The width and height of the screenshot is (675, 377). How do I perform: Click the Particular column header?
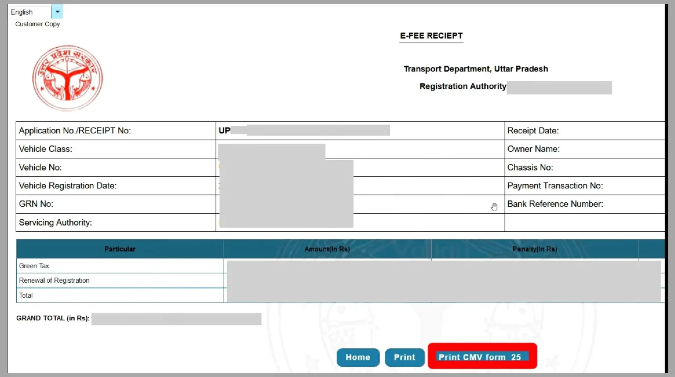[x=120, y=249]
